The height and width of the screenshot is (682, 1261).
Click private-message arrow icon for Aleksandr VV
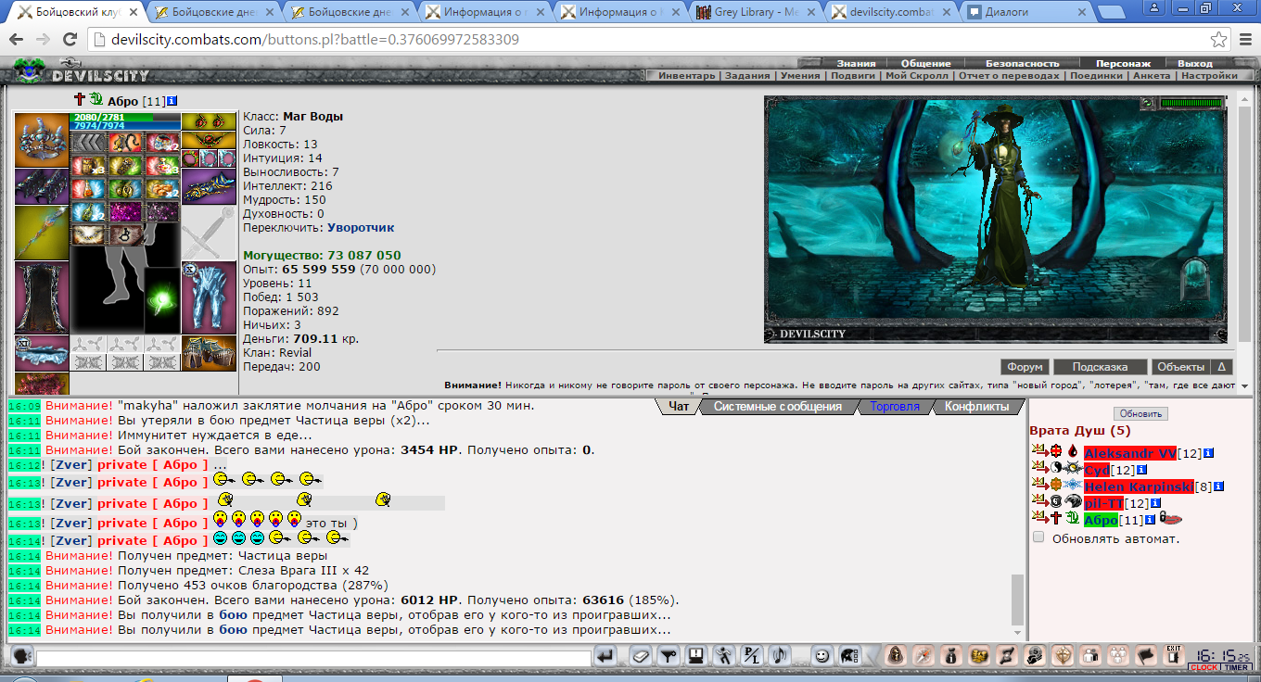(x=1039, y=452)
